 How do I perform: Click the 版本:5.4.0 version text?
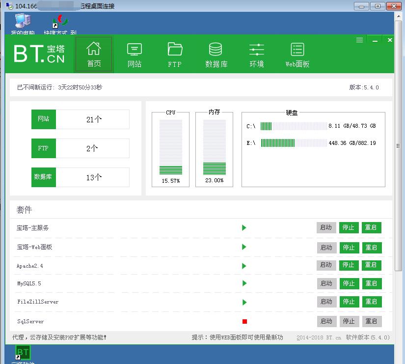coord(364,87)
